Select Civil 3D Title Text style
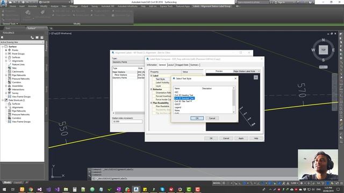Image resolution: width=344 pixels, height=193 pixels. click(182, 101)
